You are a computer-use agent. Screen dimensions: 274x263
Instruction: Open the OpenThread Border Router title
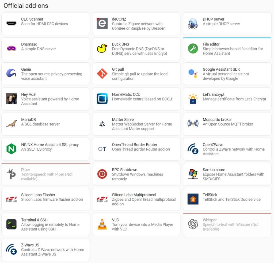click(x=134, y=145)
